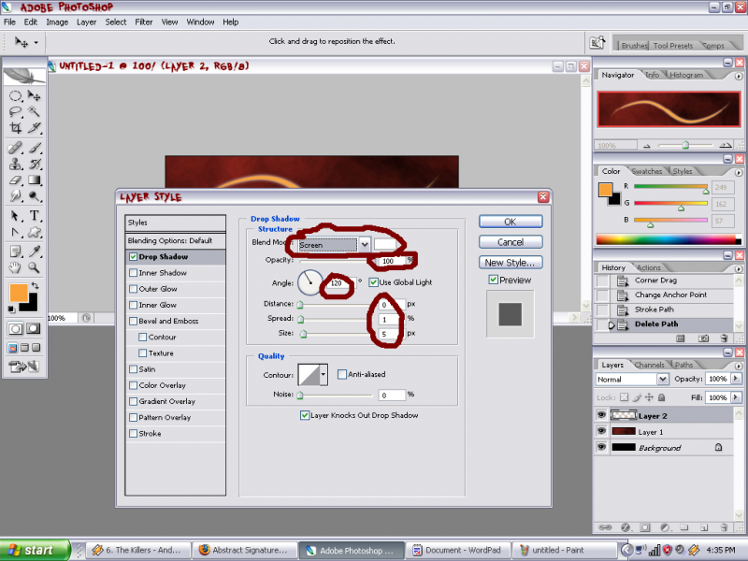Open the layer Opacity slider arrow
748x561 pixels.
coord(736,379)
